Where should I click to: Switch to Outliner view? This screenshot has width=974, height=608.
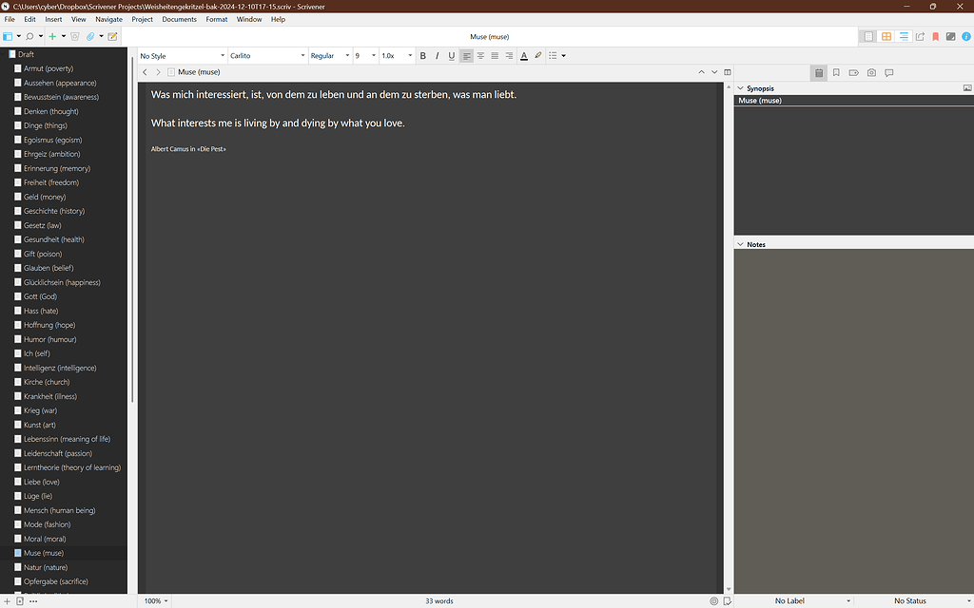click(904, 36)
